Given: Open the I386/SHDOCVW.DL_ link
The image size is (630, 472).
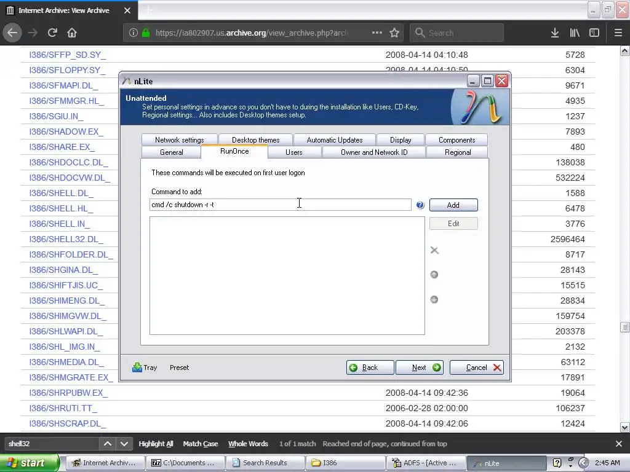Looking at the screenshot, I should 70,178.
